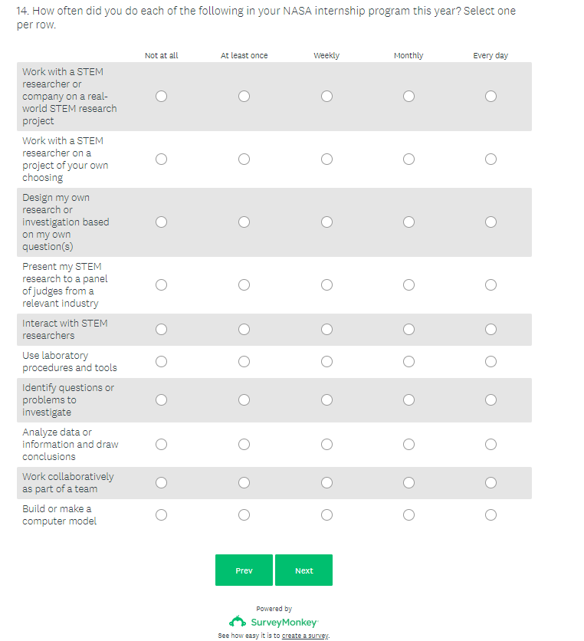Mark 'Every day' for Interact with STEM researchers
The image size is (584, 641).
pos(490,330)
